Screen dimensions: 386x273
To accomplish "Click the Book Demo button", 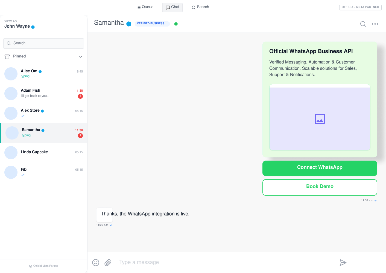I will pyautogui.click(x=320, y=187).
